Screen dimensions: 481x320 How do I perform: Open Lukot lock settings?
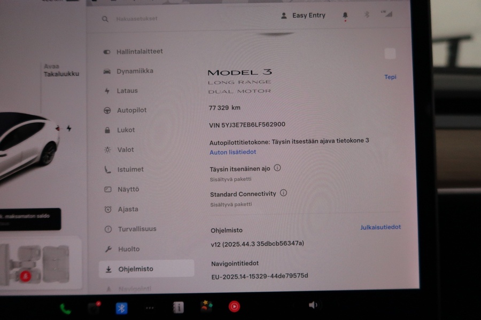[x=128, y=130]
